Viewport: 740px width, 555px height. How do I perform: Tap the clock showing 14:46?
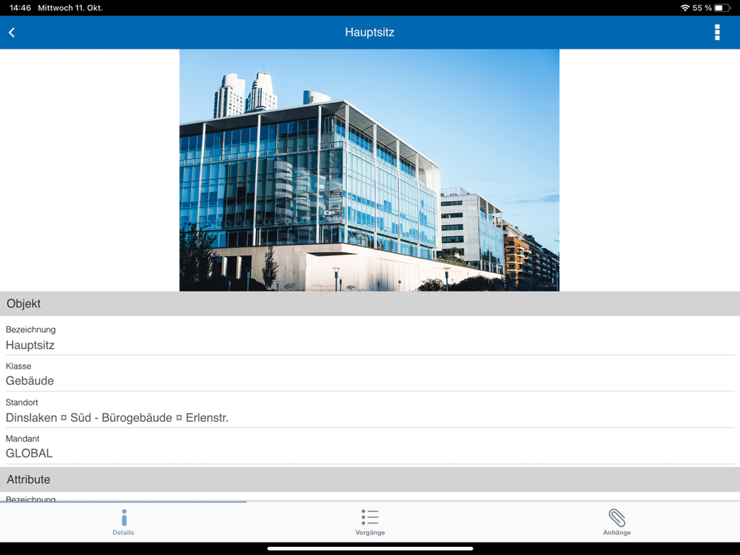20,8
